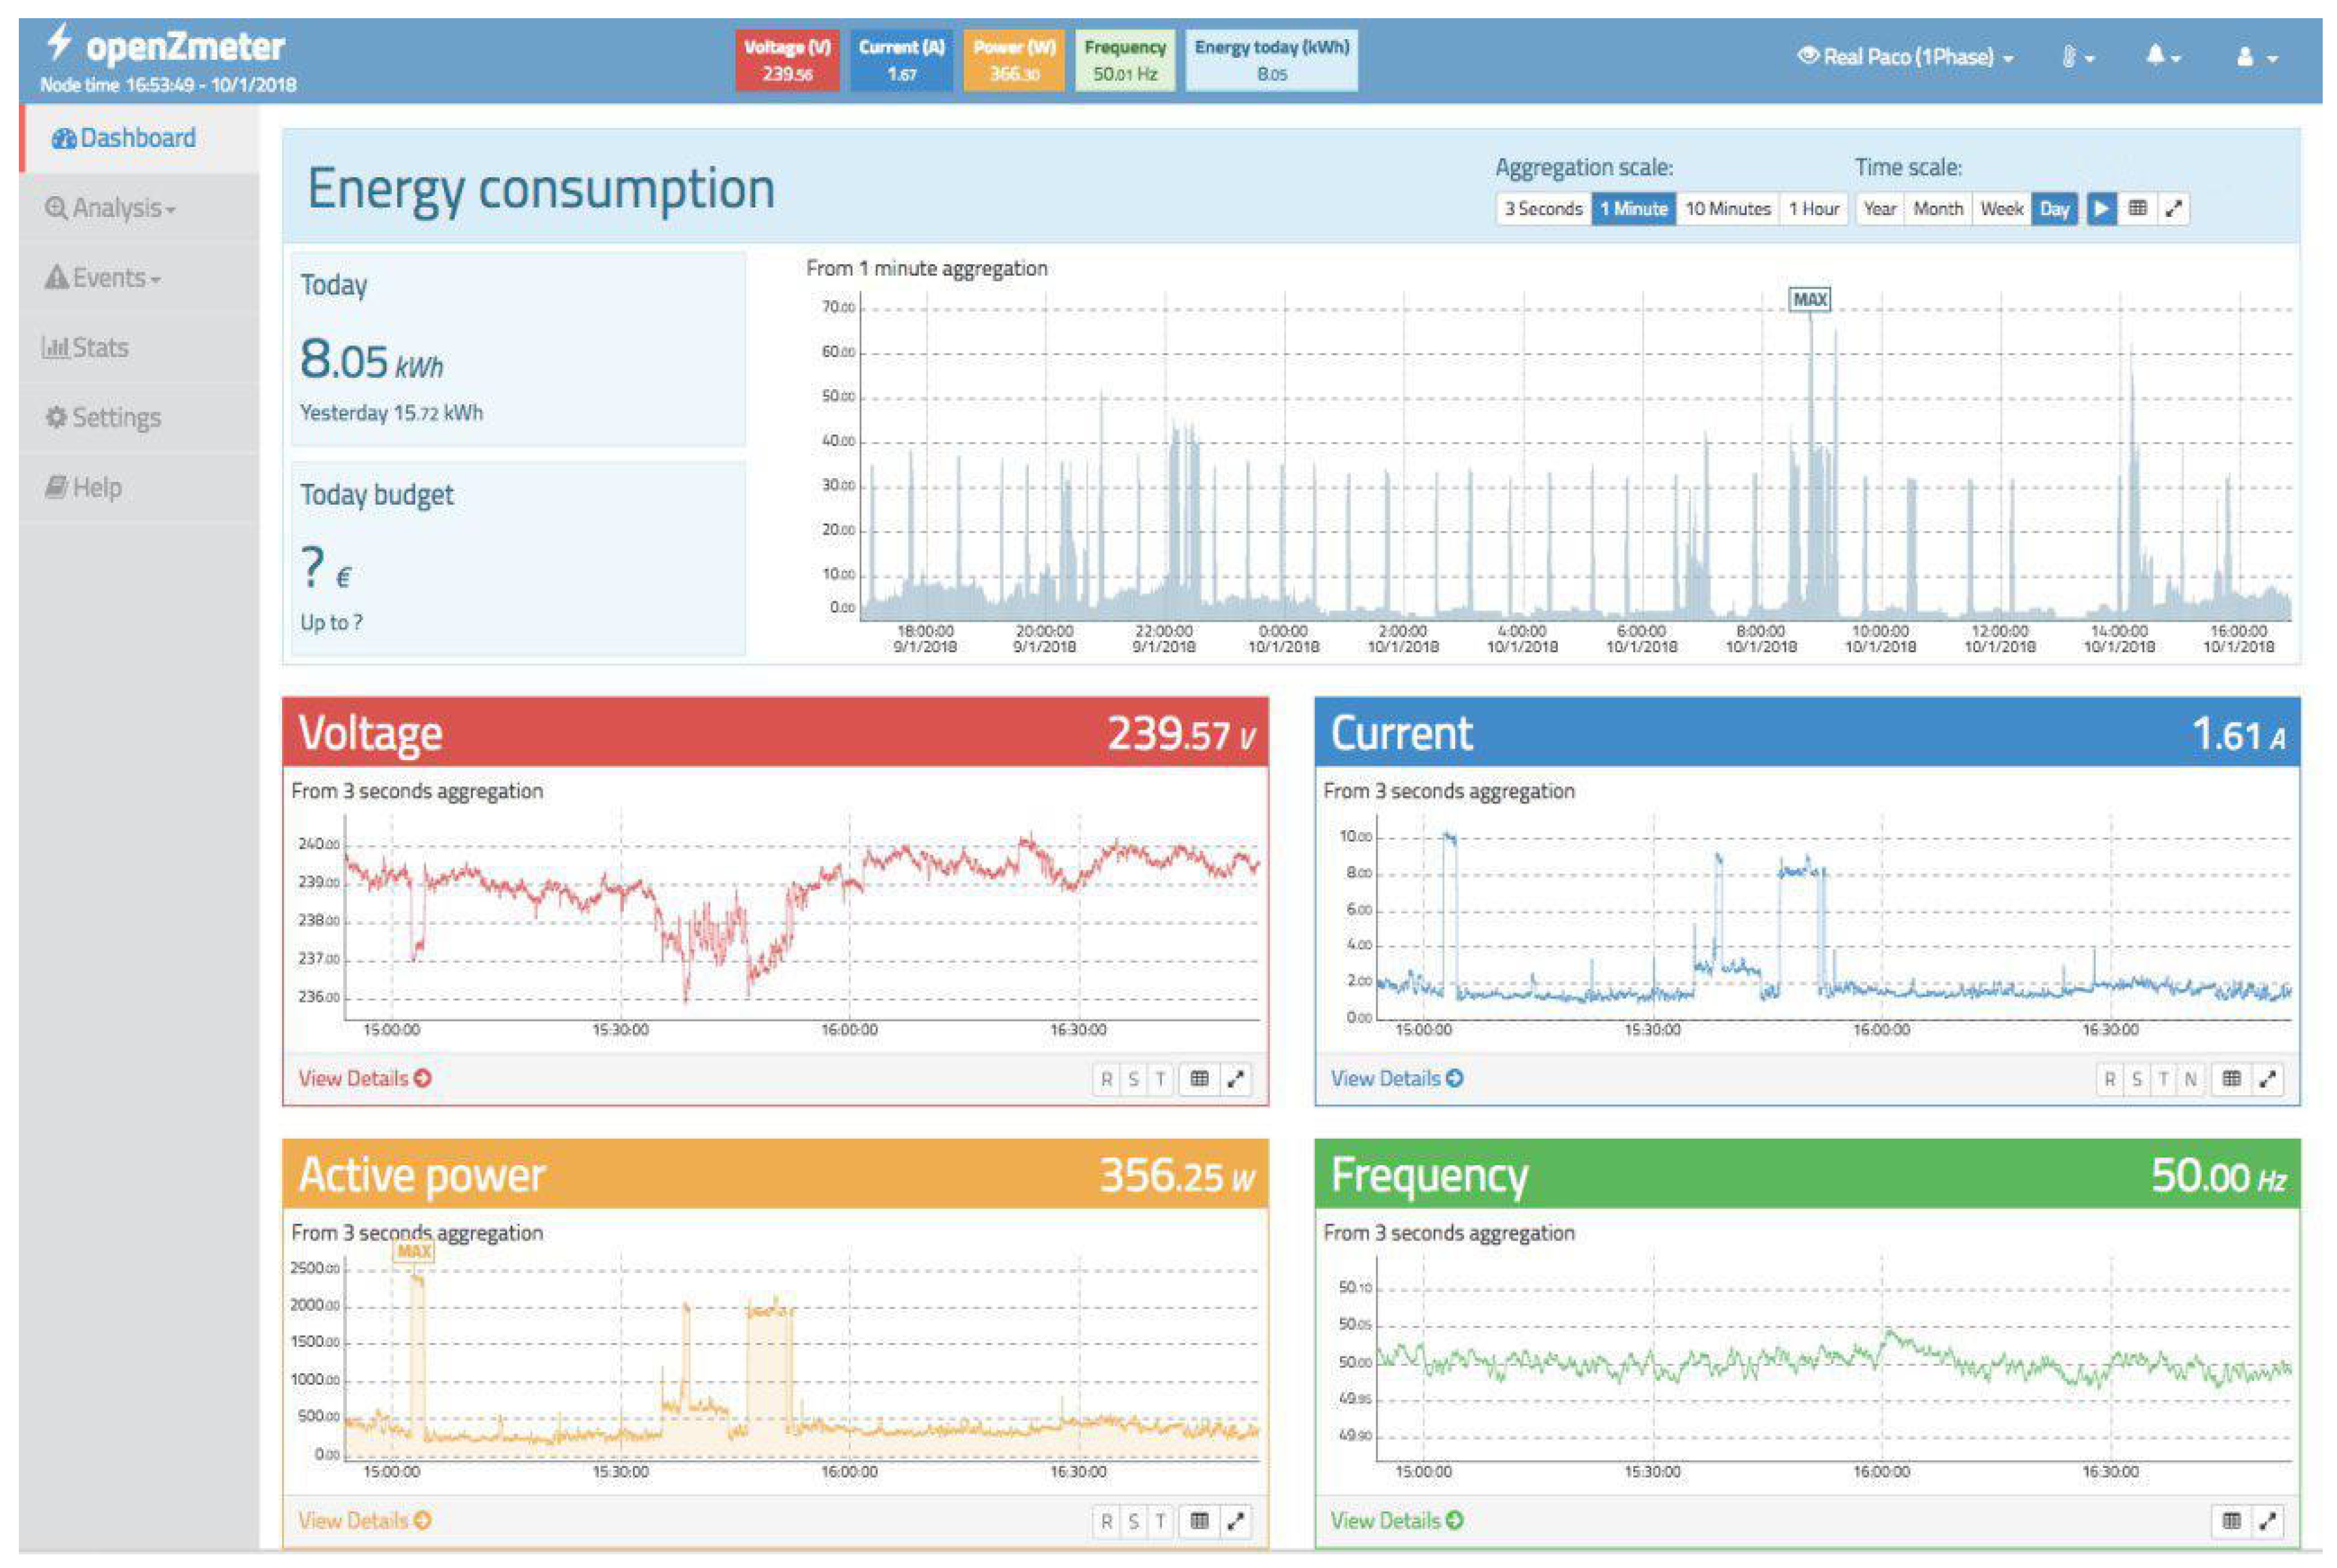Expand the Current chart with the arrows icon
The height and width of the screenshot is (1568, 2337).
click(2267, 1078)
